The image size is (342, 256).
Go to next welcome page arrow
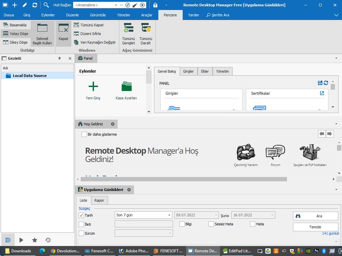pyautogui.click(x=330, y=134)
